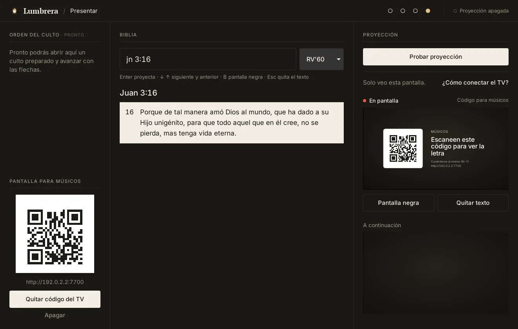The height and width of the screenshot is (329, 518).
Task: Click the Quitar código del TV button
Action: 55,299
